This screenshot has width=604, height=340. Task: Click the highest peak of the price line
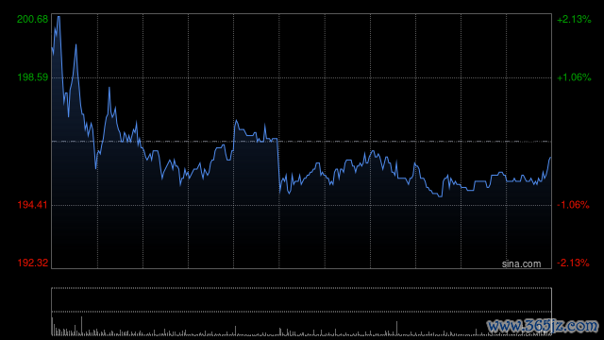(59, 17)
